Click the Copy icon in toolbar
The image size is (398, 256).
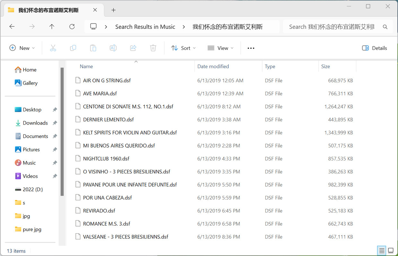click(x=73, y=48)
